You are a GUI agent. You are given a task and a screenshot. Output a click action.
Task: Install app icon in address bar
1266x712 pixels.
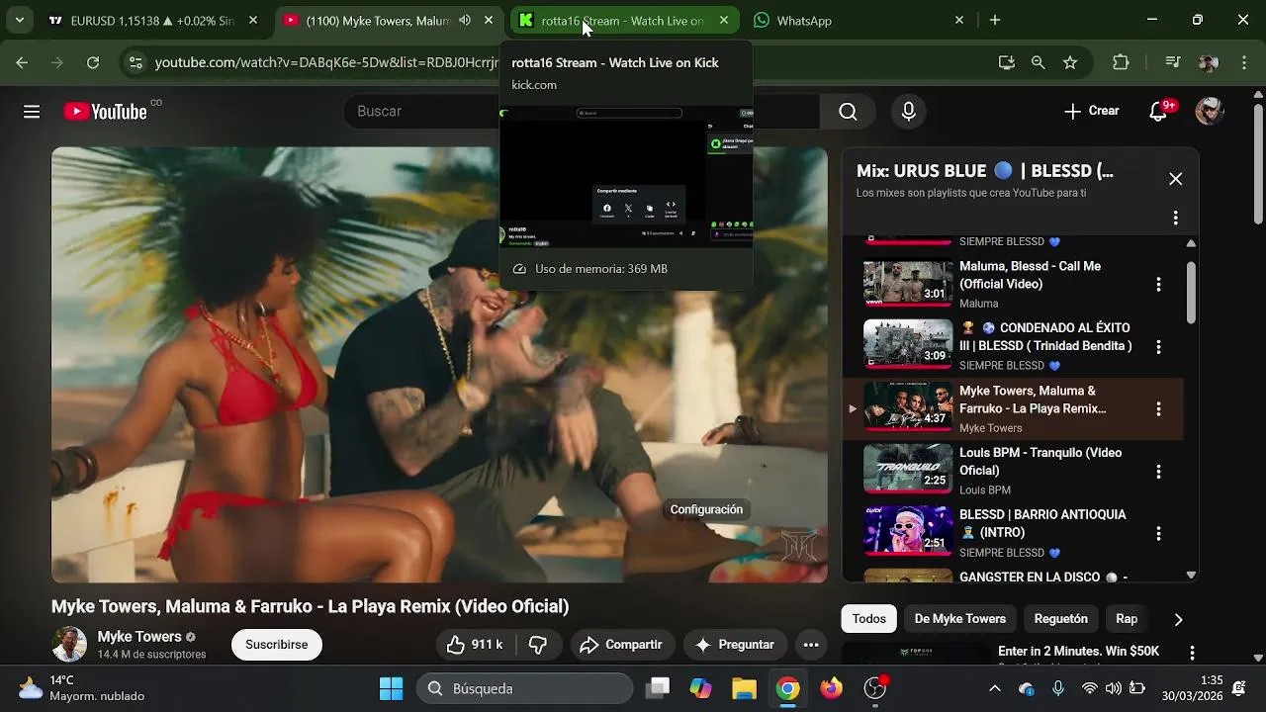(x=1007, y=62)
